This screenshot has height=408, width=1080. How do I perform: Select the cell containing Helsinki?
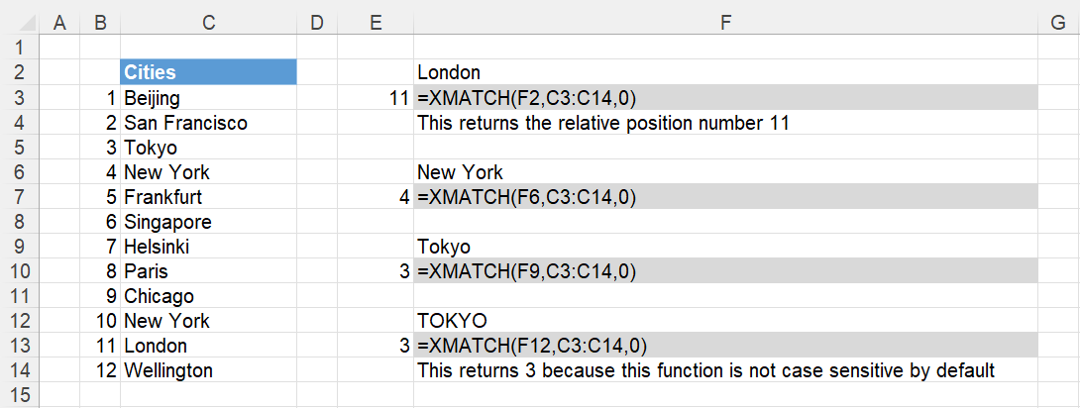tap(209, 247)
